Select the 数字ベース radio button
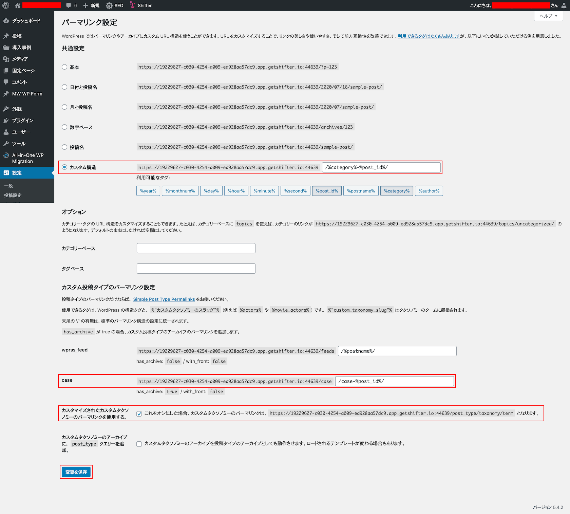The height and width of the screenshot is (514, 570). coord(64,127)
